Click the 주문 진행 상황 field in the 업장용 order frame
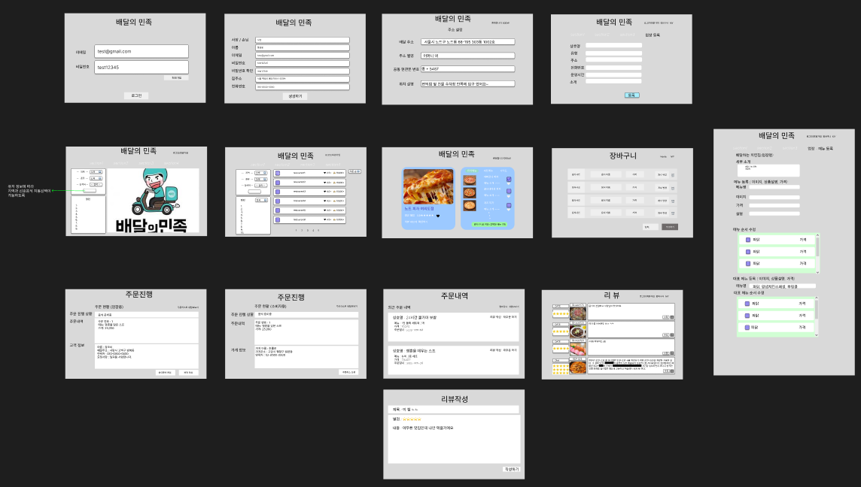 point(147,315)
